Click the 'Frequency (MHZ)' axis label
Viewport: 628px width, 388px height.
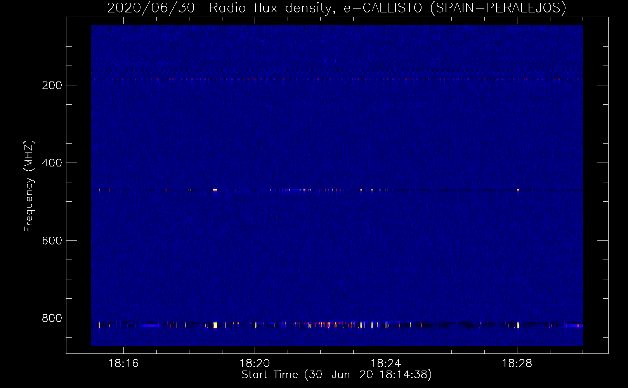pos(29,186)
